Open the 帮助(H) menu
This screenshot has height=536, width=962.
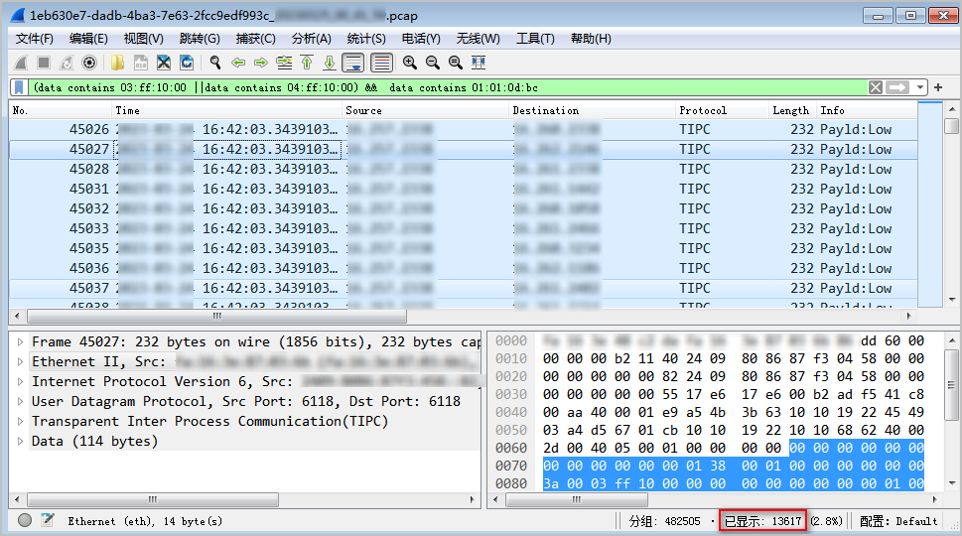point(591,39)
